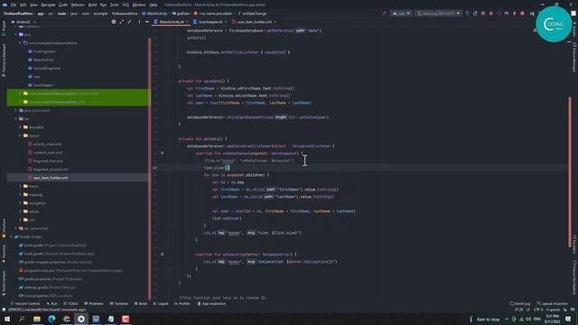Open the Event Log tool window
The image size is (578, 325).
(520, 303)
